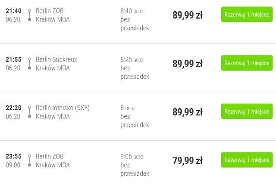Click the 23:55 departure time
This screenshot has width=276, height=183.
click(x=13, y=156)
